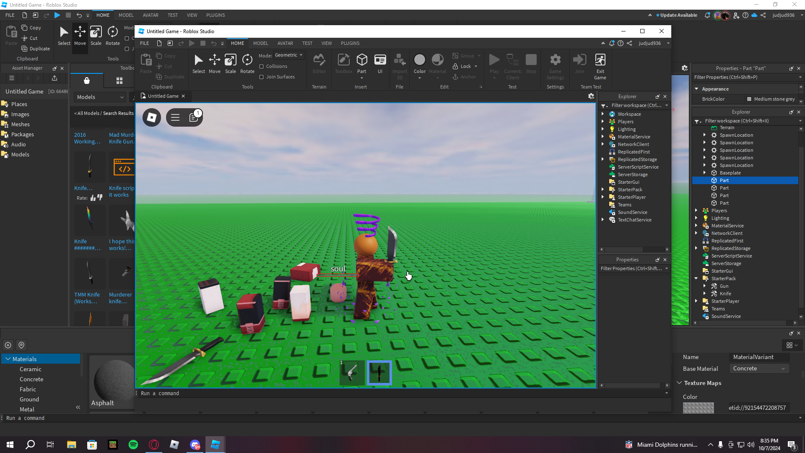The width and height of the screenshot is (805, 453).
Task: Collapse the StarterPack node in outer Explorer
Action: [x=696, y=279]
